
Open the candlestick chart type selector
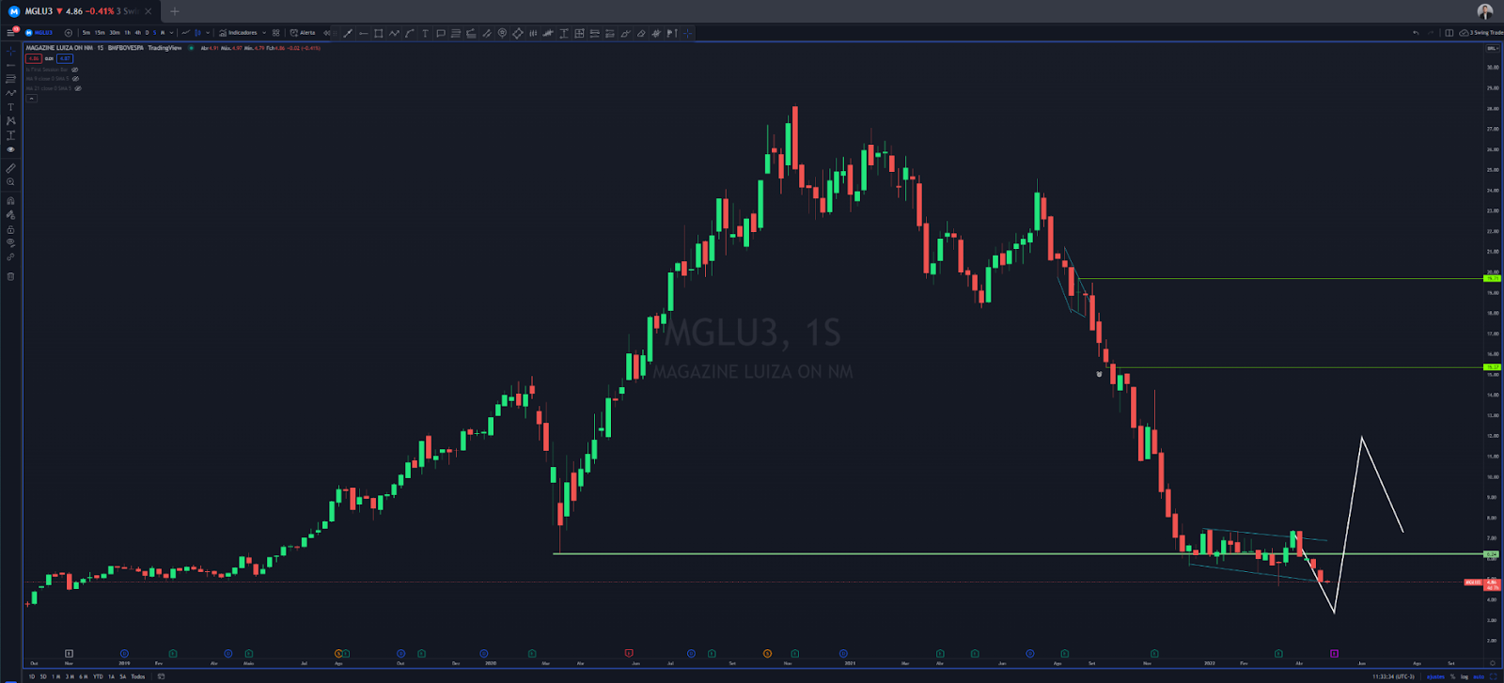pos(197,33)
